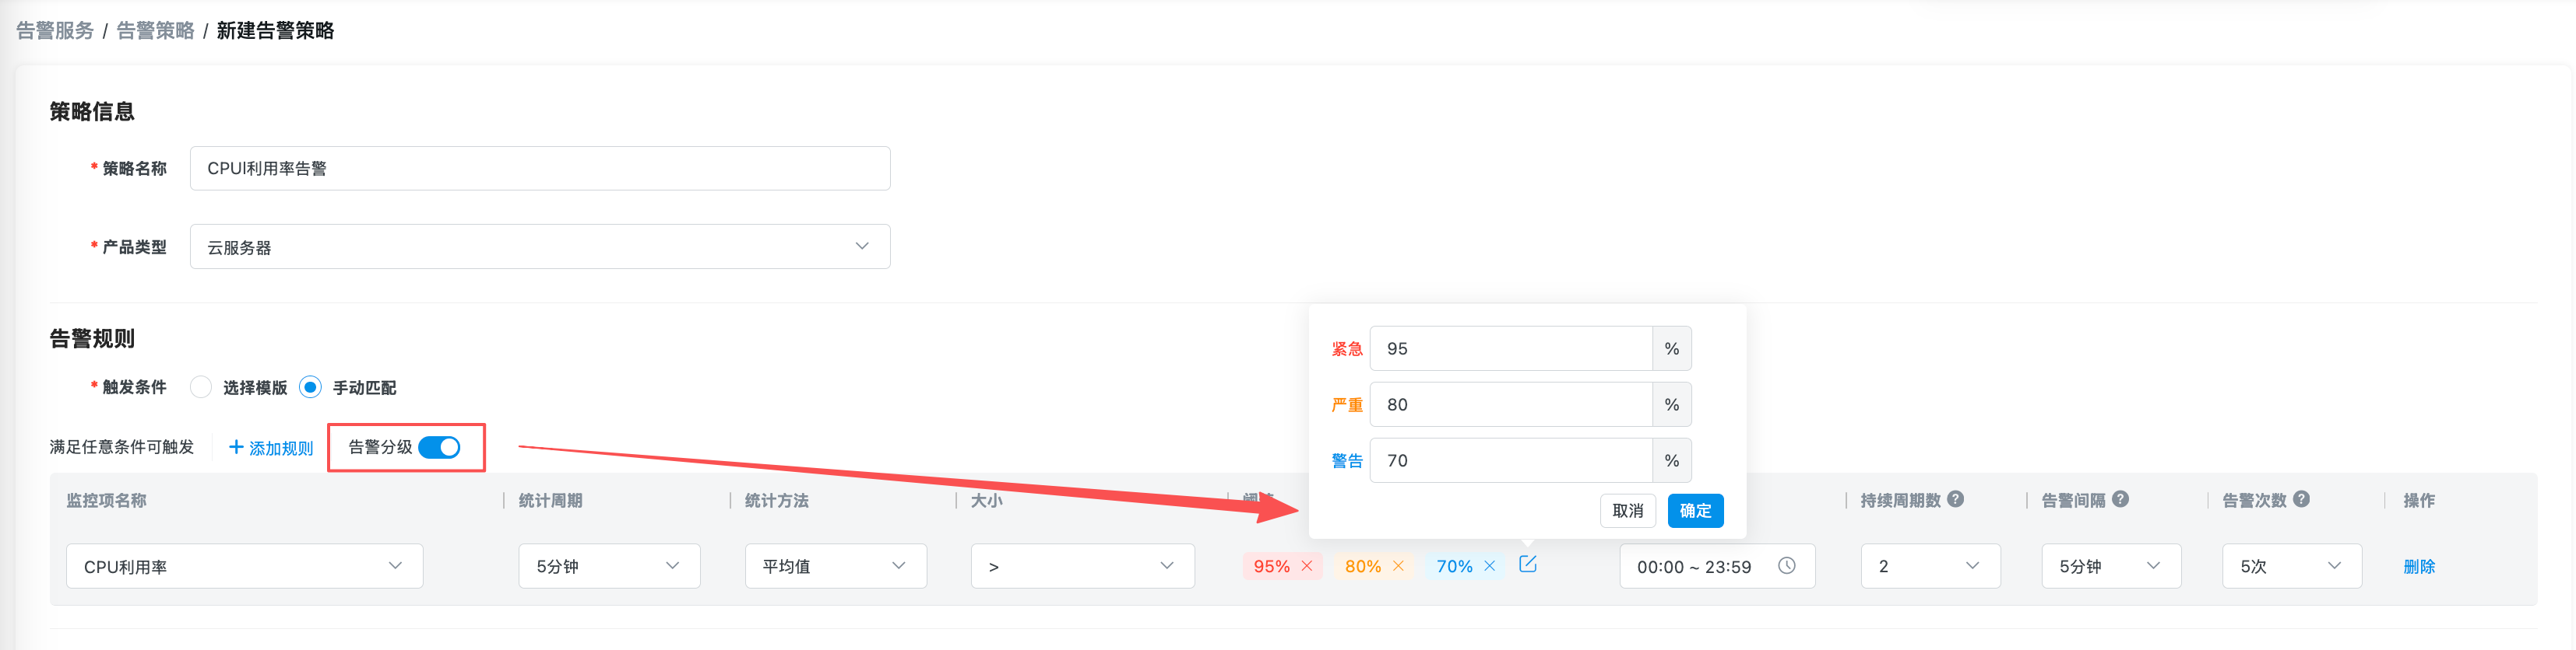Click the clock icon in time range
Screen dimensions: 2576x650
tap(1786, 566)
